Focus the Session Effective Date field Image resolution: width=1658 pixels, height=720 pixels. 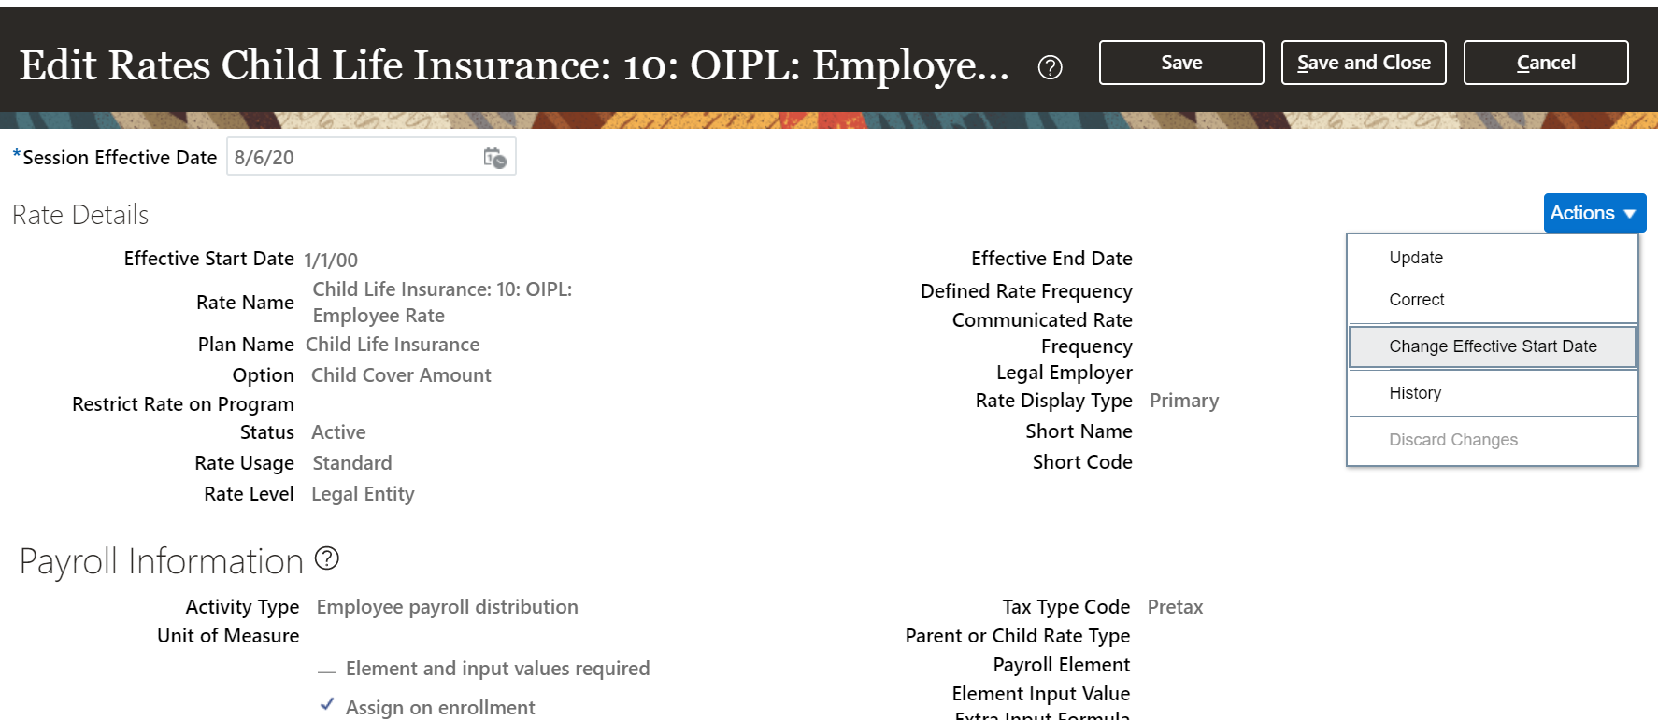(x=353, y=158)
